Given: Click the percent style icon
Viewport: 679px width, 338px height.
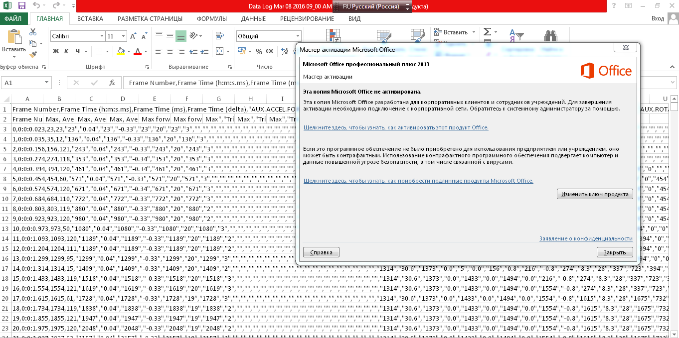Looking at the screenshot, I should 259,51.
